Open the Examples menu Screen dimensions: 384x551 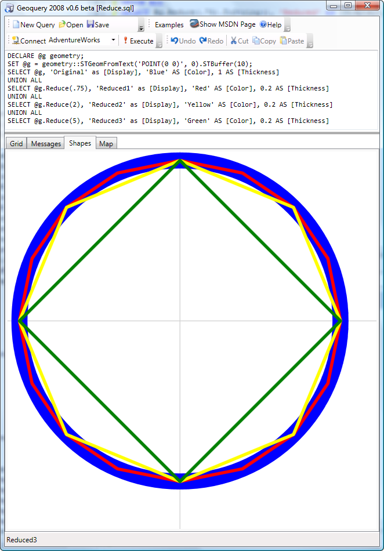(x=169, y=24)
